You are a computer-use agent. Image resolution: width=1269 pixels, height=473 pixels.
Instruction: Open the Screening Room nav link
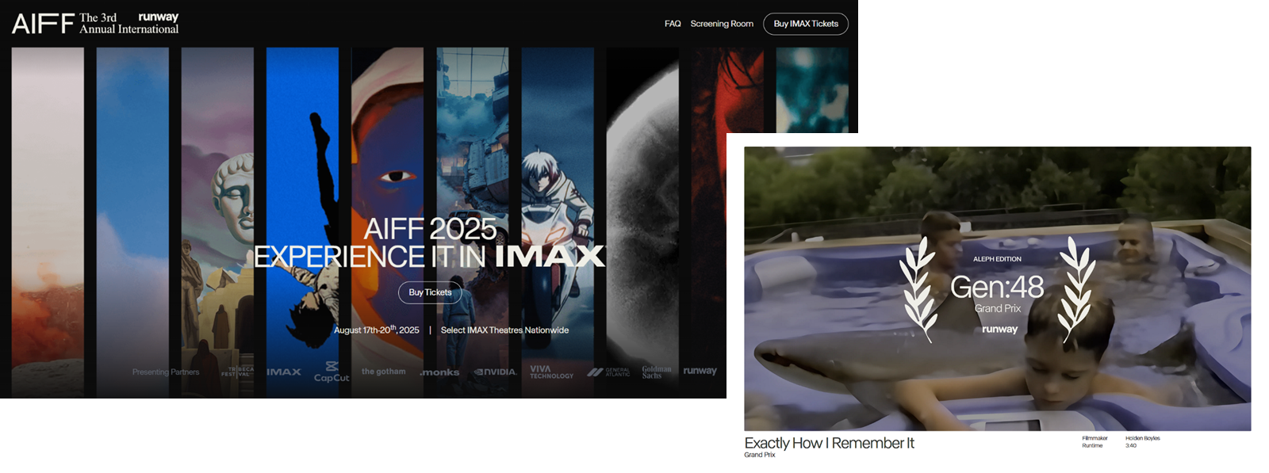[722, 24]
